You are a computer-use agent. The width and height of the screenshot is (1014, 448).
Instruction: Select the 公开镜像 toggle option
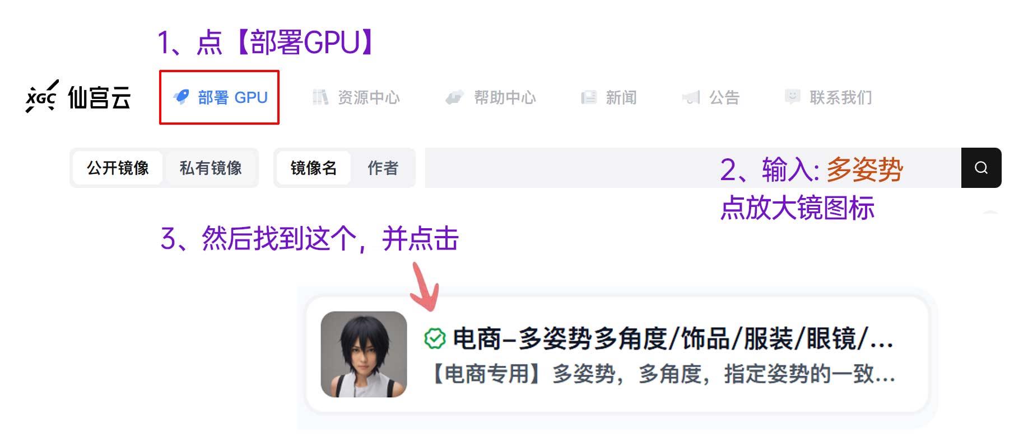[118, 168]
